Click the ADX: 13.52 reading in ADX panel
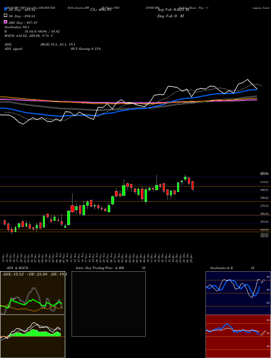 click(x=13, y=274)
